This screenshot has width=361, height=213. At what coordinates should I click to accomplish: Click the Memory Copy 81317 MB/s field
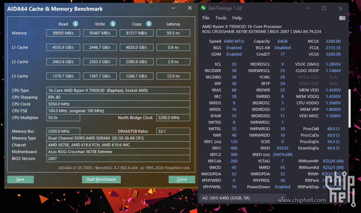click(136, 33)
